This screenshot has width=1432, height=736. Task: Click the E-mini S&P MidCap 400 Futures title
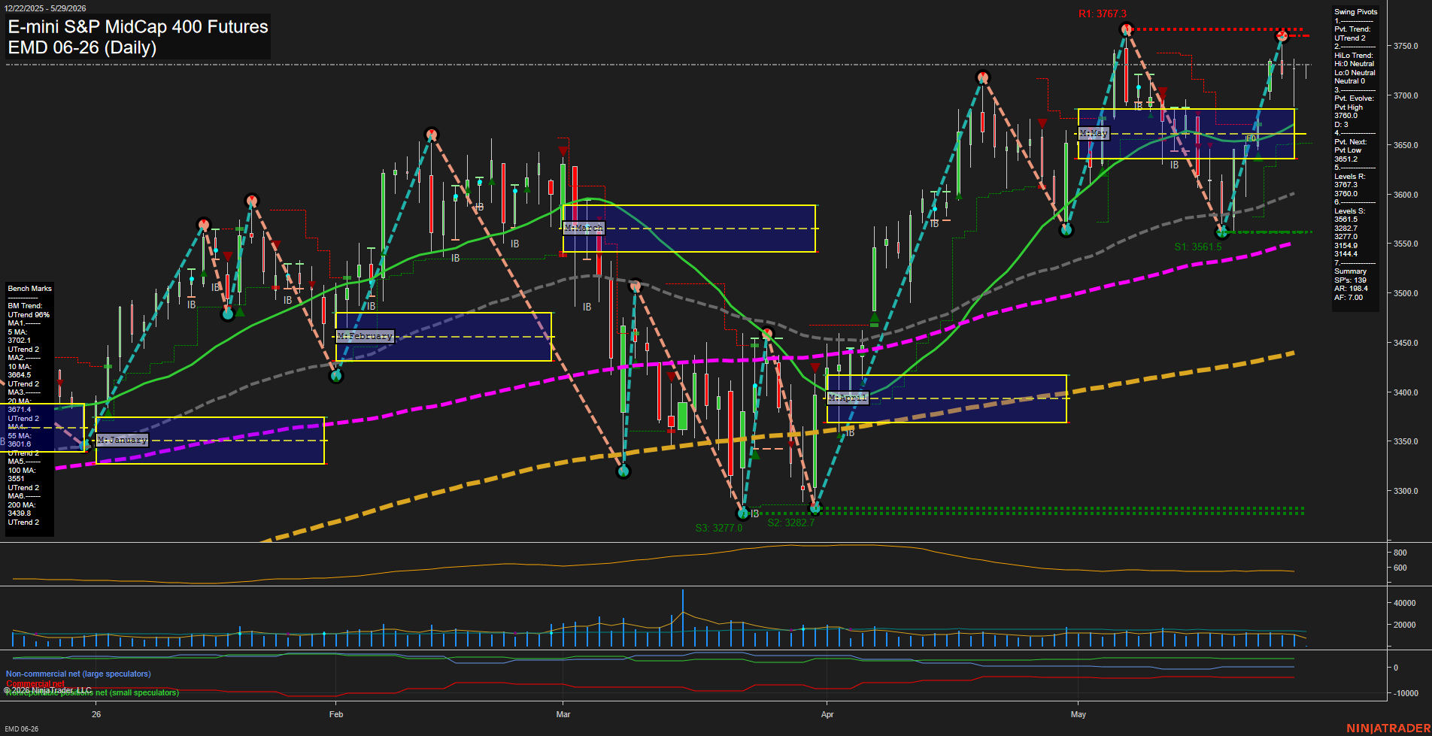(x=138, y=27)
